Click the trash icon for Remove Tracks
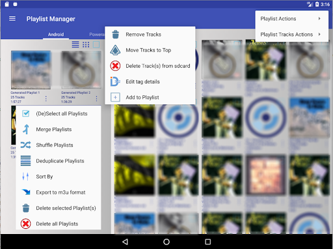 [115, 35]
